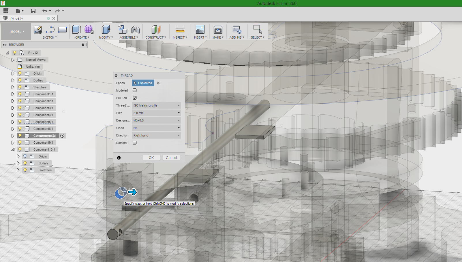Viewport: 462px width, 262px height.
Task: Click Cancel in Thread dialog
Action: pos(171,158)
